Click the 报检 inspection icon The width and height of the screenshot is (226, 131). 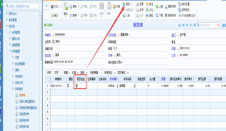tap(124, 4)
